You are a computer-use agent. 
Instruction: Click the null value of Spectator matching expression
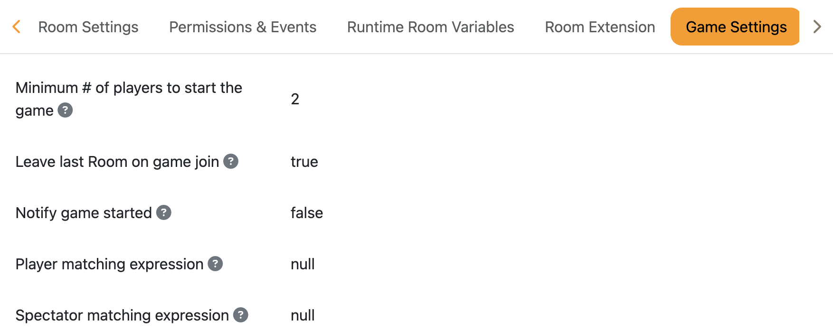(x=303, y=315)
